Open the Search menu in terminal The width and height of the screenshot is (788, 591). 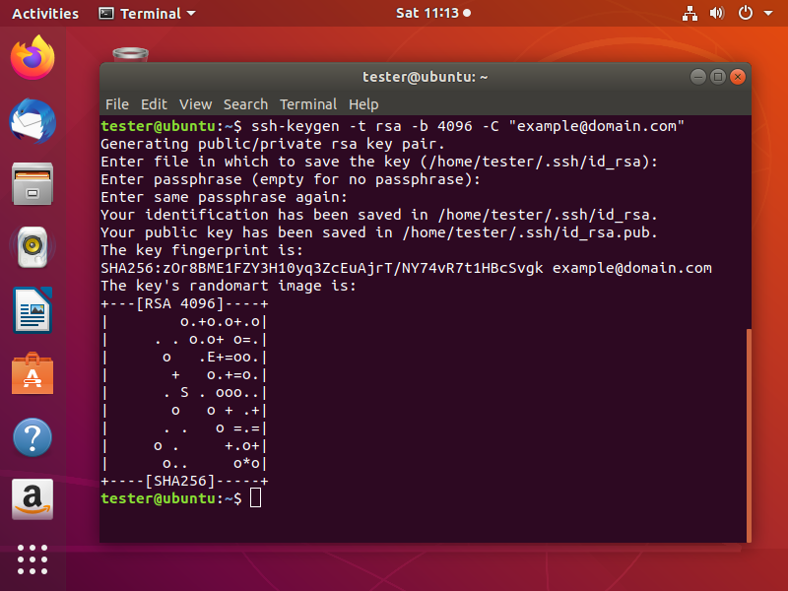245,104
